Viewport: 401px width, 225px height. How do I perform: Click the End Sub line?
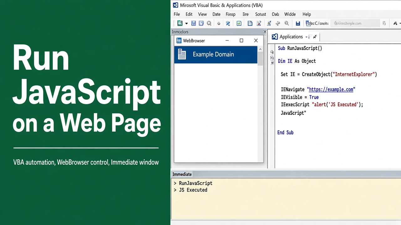click(x=285, y=132)
